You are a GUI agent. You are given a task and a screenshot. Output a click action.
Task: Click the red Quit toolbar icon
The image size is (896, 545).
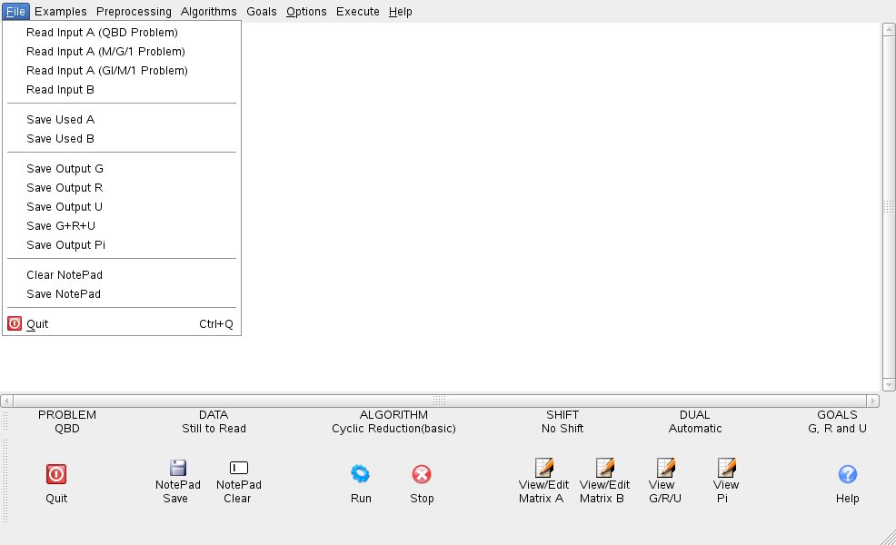click(56, 473)
